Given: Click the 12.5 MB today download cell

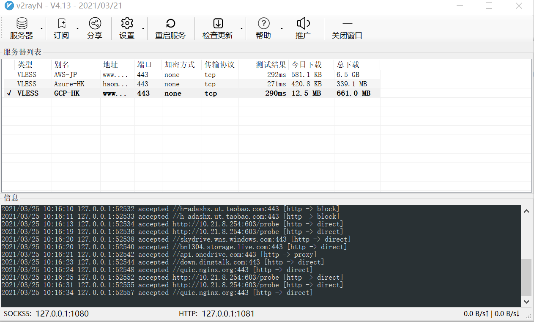Looking at the screenshot, I should click(307, 94).
